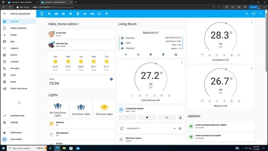Click the clock icon on Time card
Viewport: 268px width, 151px height.
pyautogui.click(x=111, y=79)
